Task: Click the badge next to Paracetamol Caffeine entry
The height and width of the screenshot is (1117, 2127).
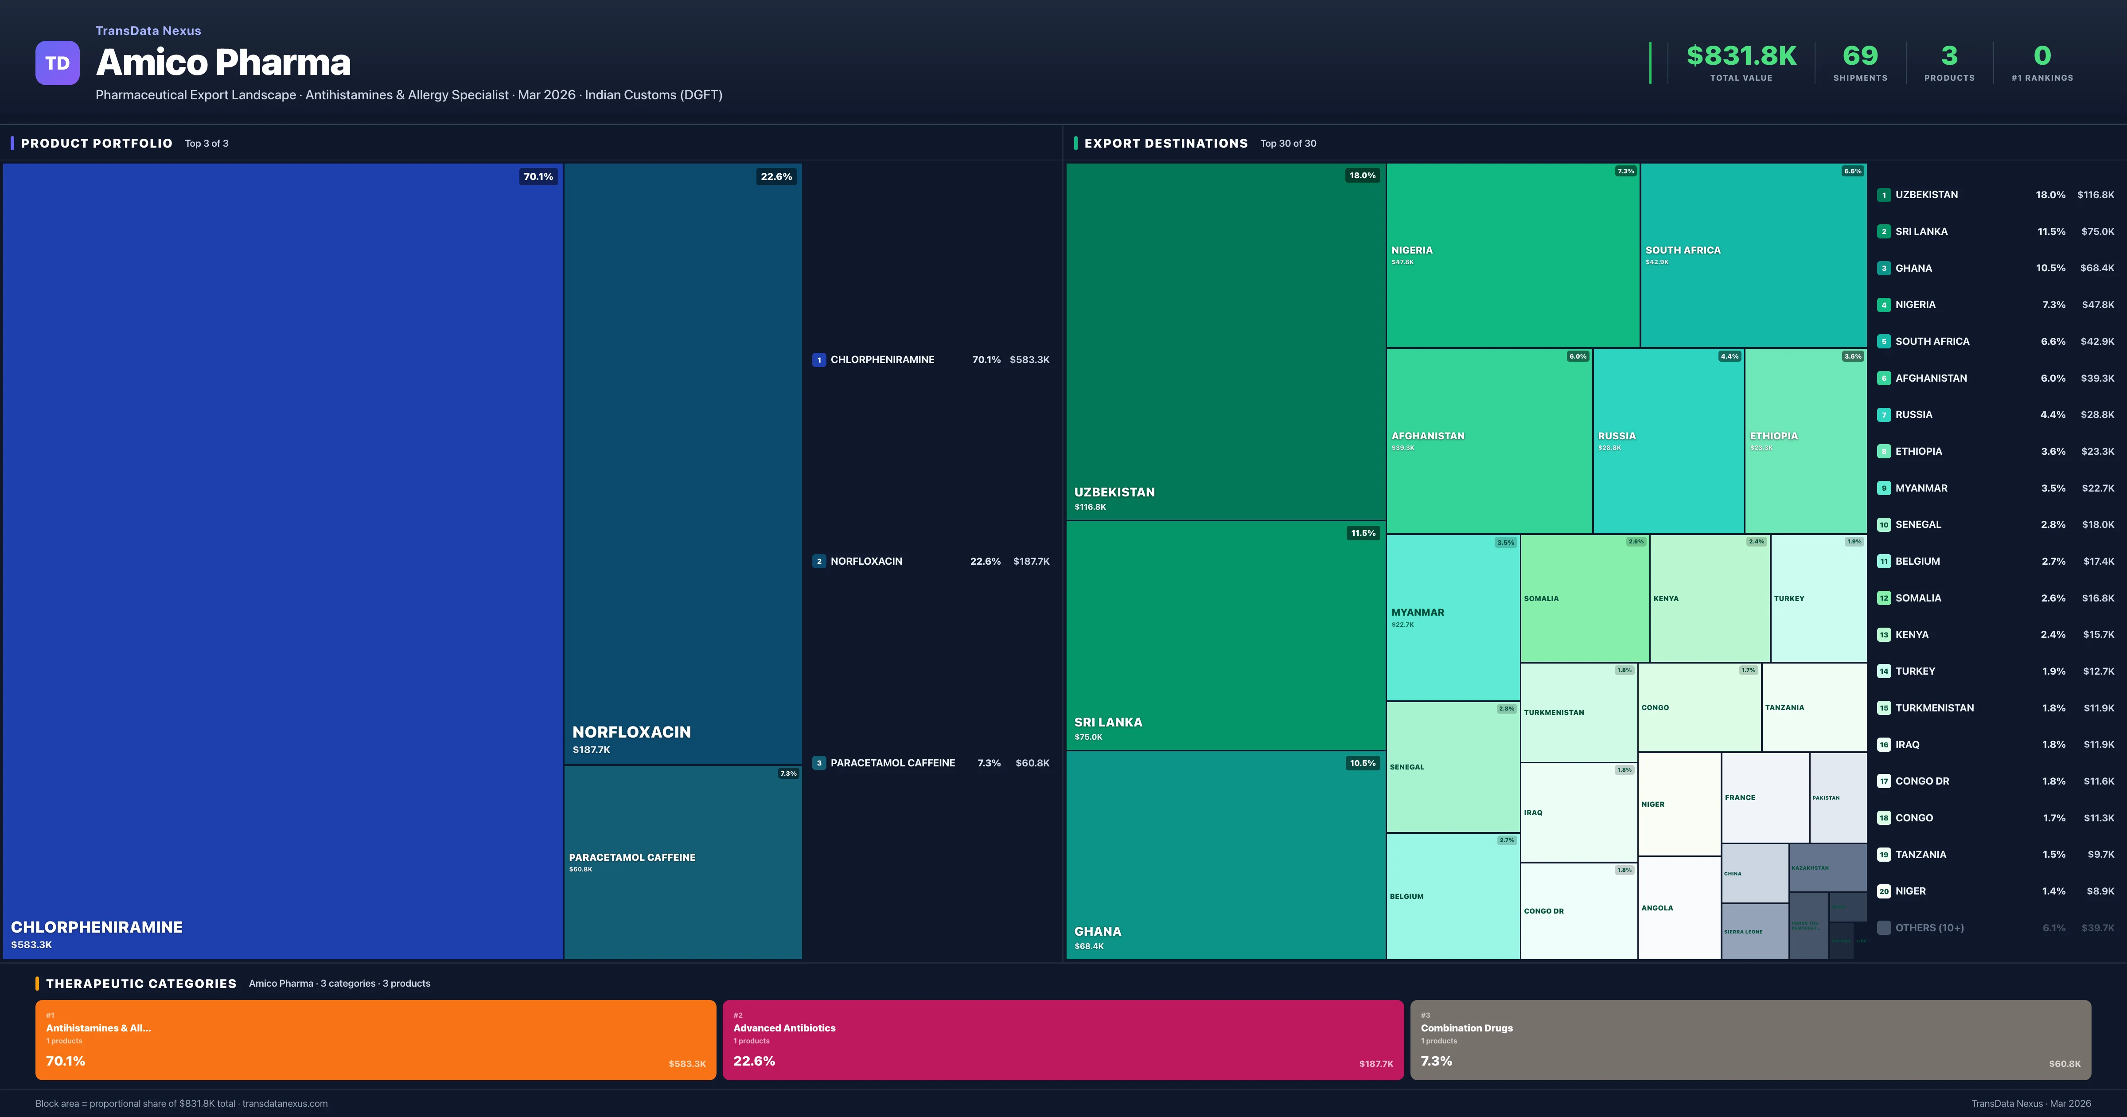Action: [x=819, y=762]
